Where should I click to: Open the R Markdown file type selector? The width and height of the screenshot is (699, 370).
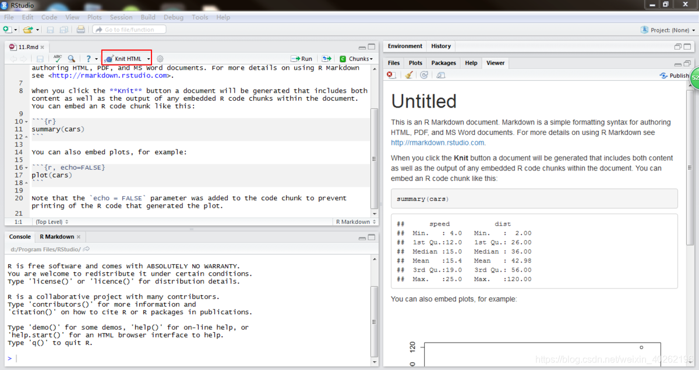tap(355, 222)
